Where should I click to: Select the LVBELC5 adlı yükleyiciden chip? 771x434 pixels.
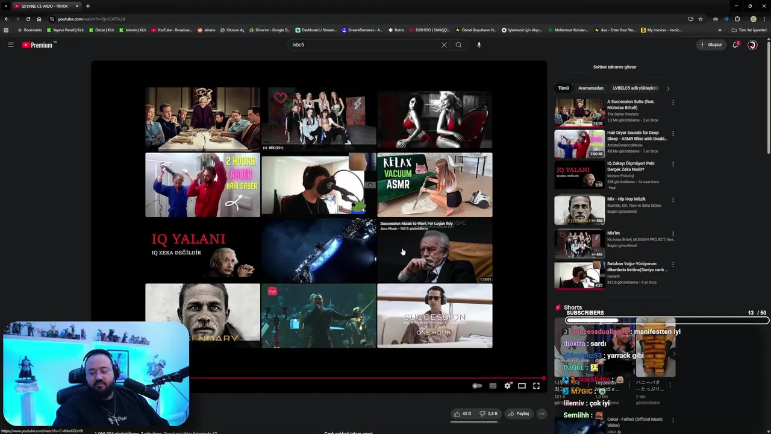635,88
